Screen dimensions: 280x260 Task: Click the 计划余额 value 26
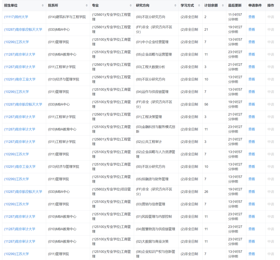pyautogui.click(x=206, y=192)
